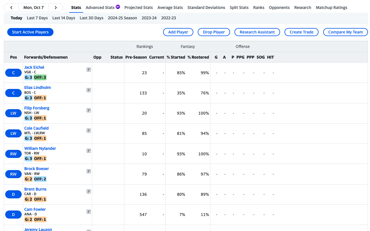The height and width of the screenshot is (231, 370).
Task: Click the % Rostered column header
Action: click(198, 57)
